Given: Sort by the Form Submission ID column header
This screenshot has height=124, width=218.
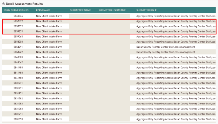Looking at the screenshot, I should [x=16, y=10].
